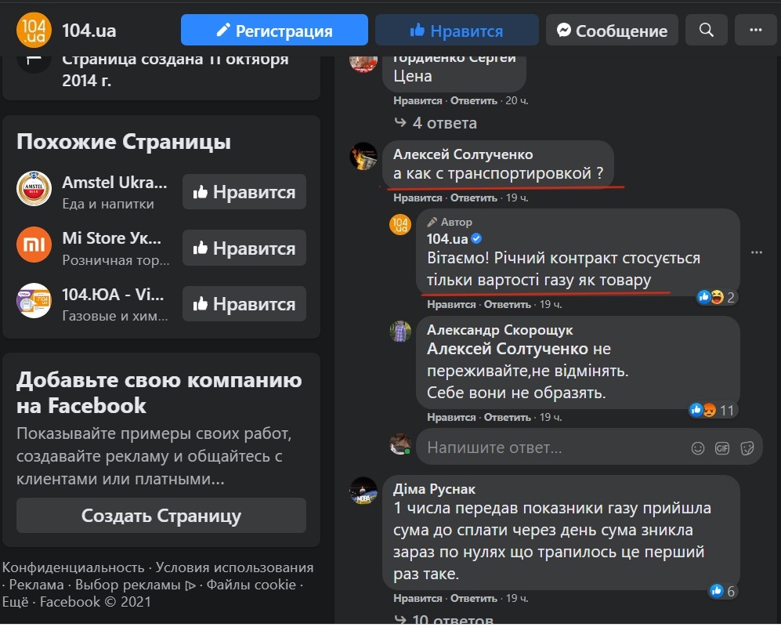Screen dimensions: 781x627
Task: Open Александр Скорощук profile avatar
Action: point(400,332)
